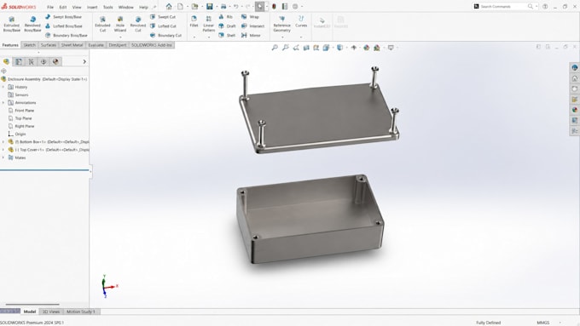
Task: Switch to the Evaluate ribbon tab
Action: [x=96, y=45]
